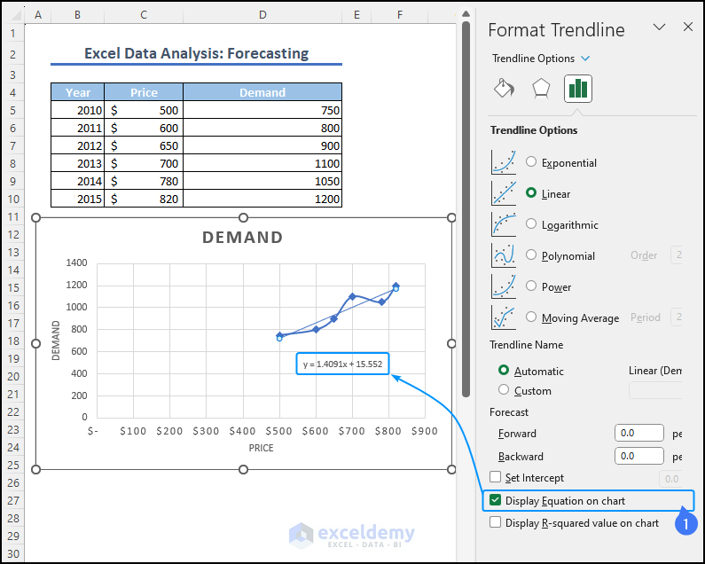Click the DEMAND chart title
The height and width of the screenshot is (564, 705).
[x=243, y=237]
